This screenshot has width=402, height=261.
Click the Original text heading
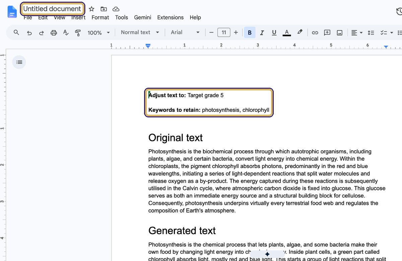coord(176,138)
